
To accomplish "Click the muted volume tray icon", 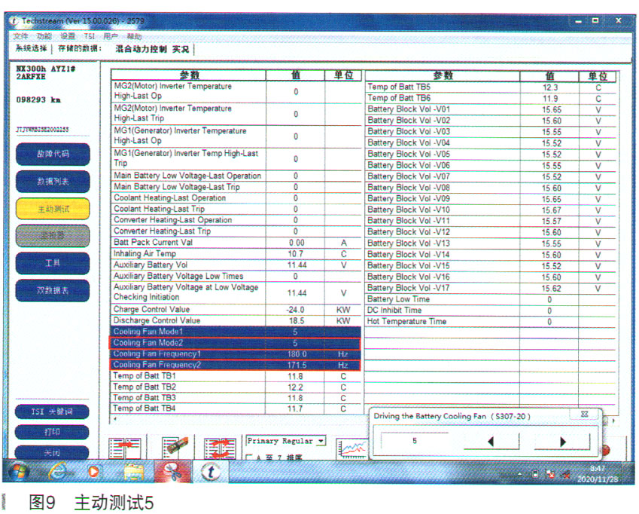I will coord(565,474).
